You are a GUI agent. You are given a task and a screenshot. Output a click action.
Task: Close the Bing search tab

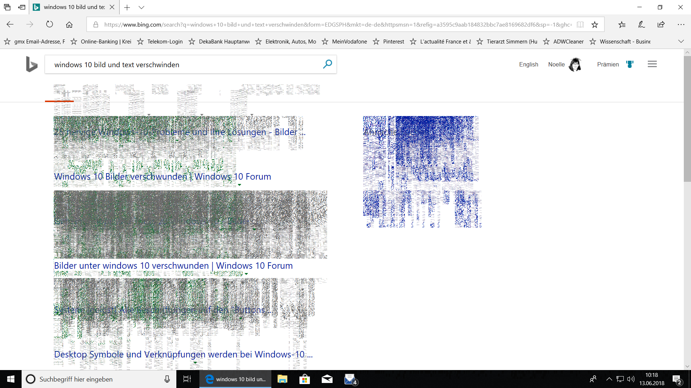(112, 7)
